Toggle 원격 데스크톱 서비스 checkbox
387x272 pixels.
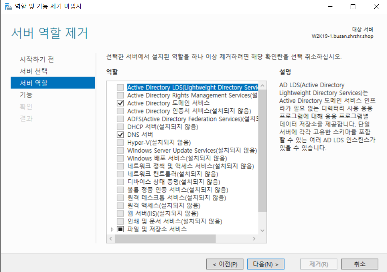click(121, 197)
